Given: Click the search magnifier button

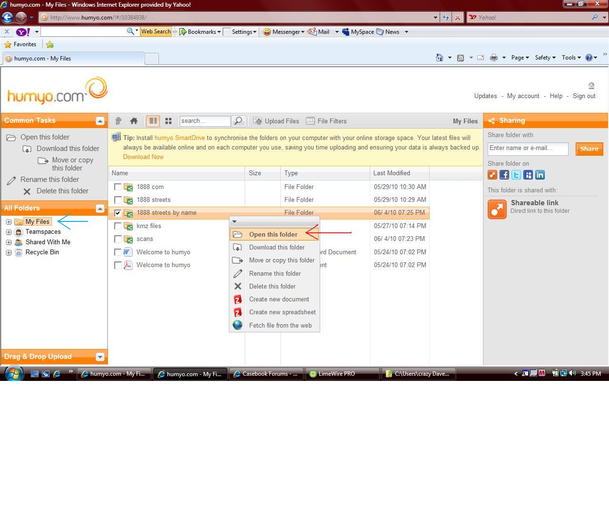Looking at the screenshot, I should click(238, 121).
